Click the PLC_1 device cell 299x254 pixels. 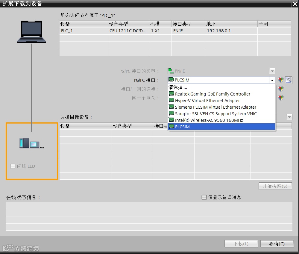(84, 31)
